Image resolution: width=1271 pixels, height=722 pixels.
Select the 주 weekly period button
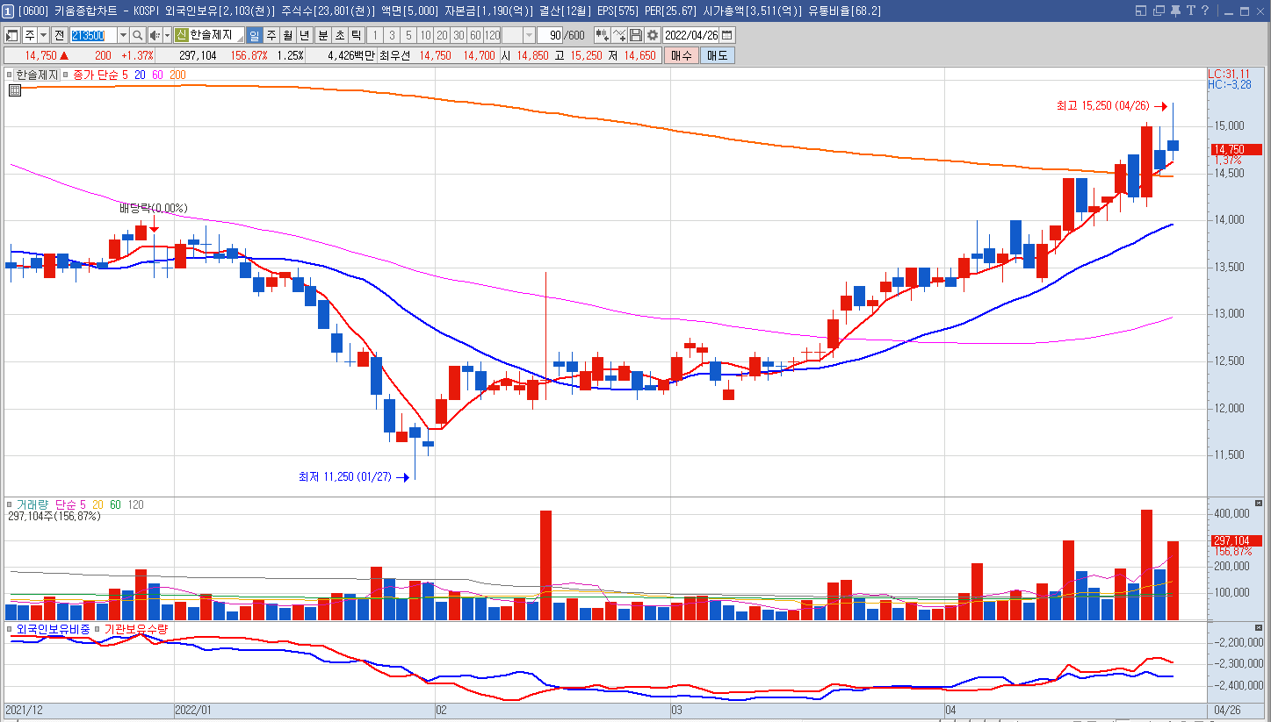pyautogui.click(x=271, y=35)
